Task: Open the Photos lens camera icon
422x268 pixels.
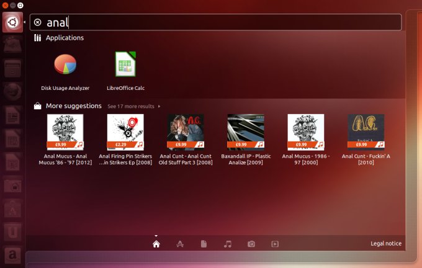Action: [251, 244]
